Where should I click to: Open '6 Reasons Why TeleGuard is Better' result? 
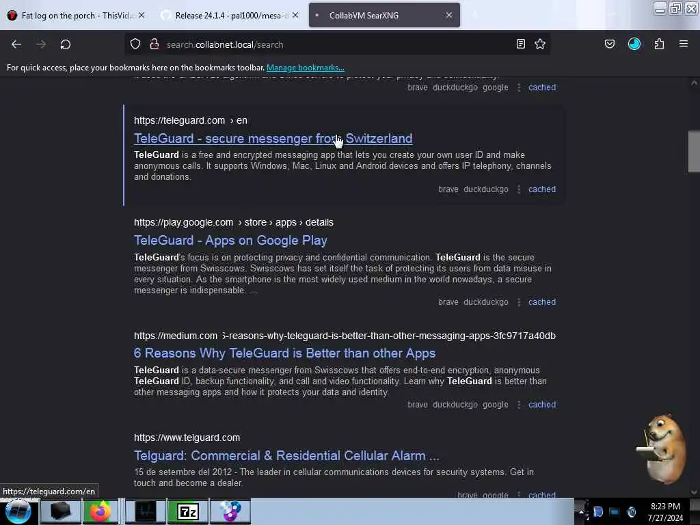(284, 353)
